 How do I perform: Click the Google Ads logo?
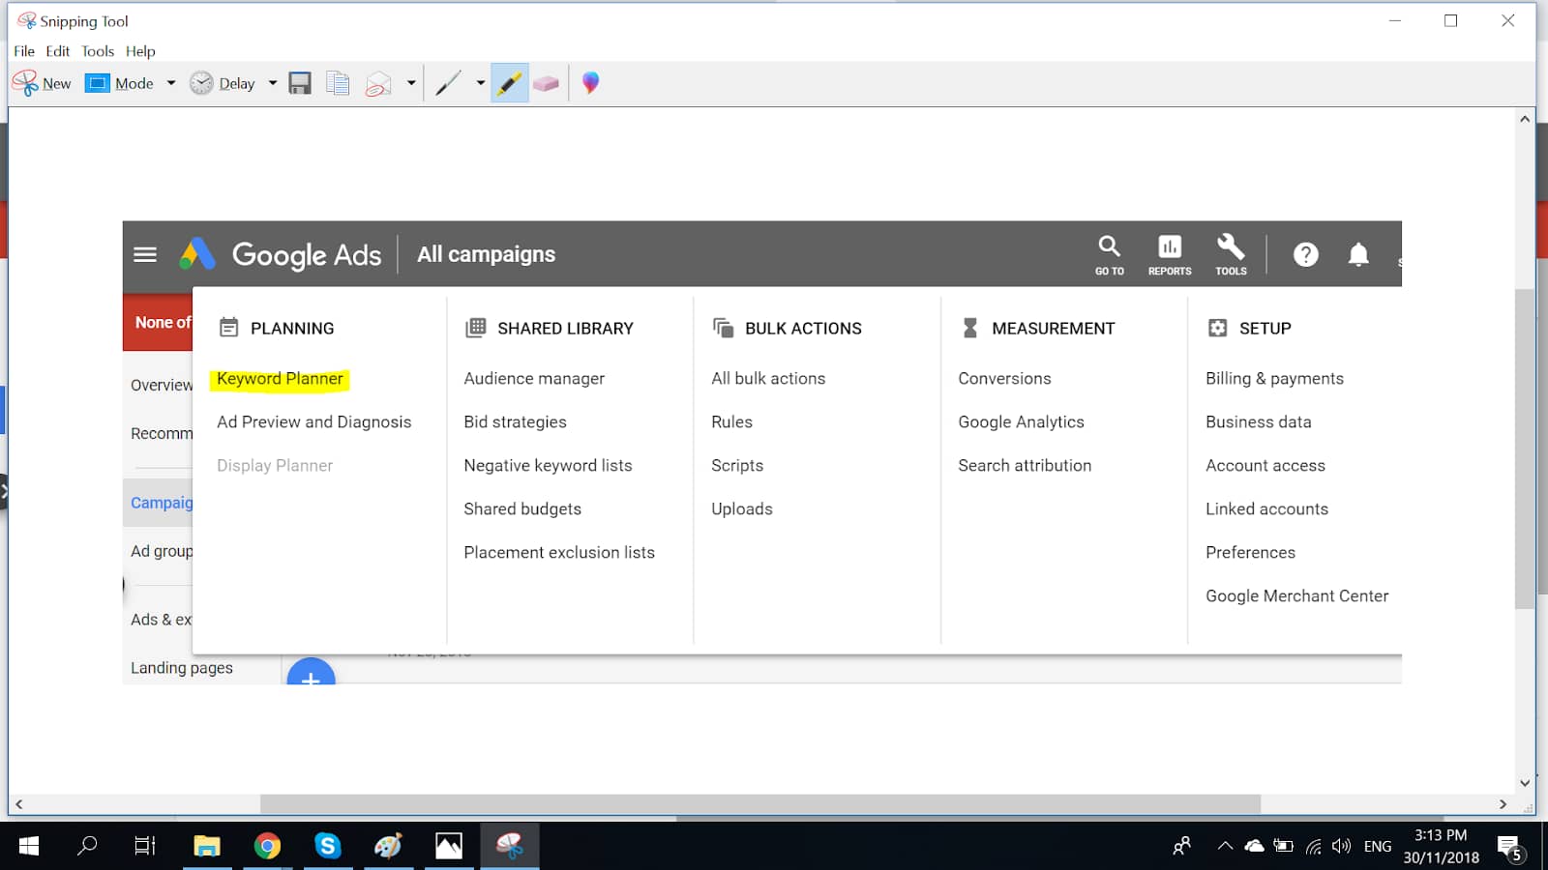coord(281,254)
